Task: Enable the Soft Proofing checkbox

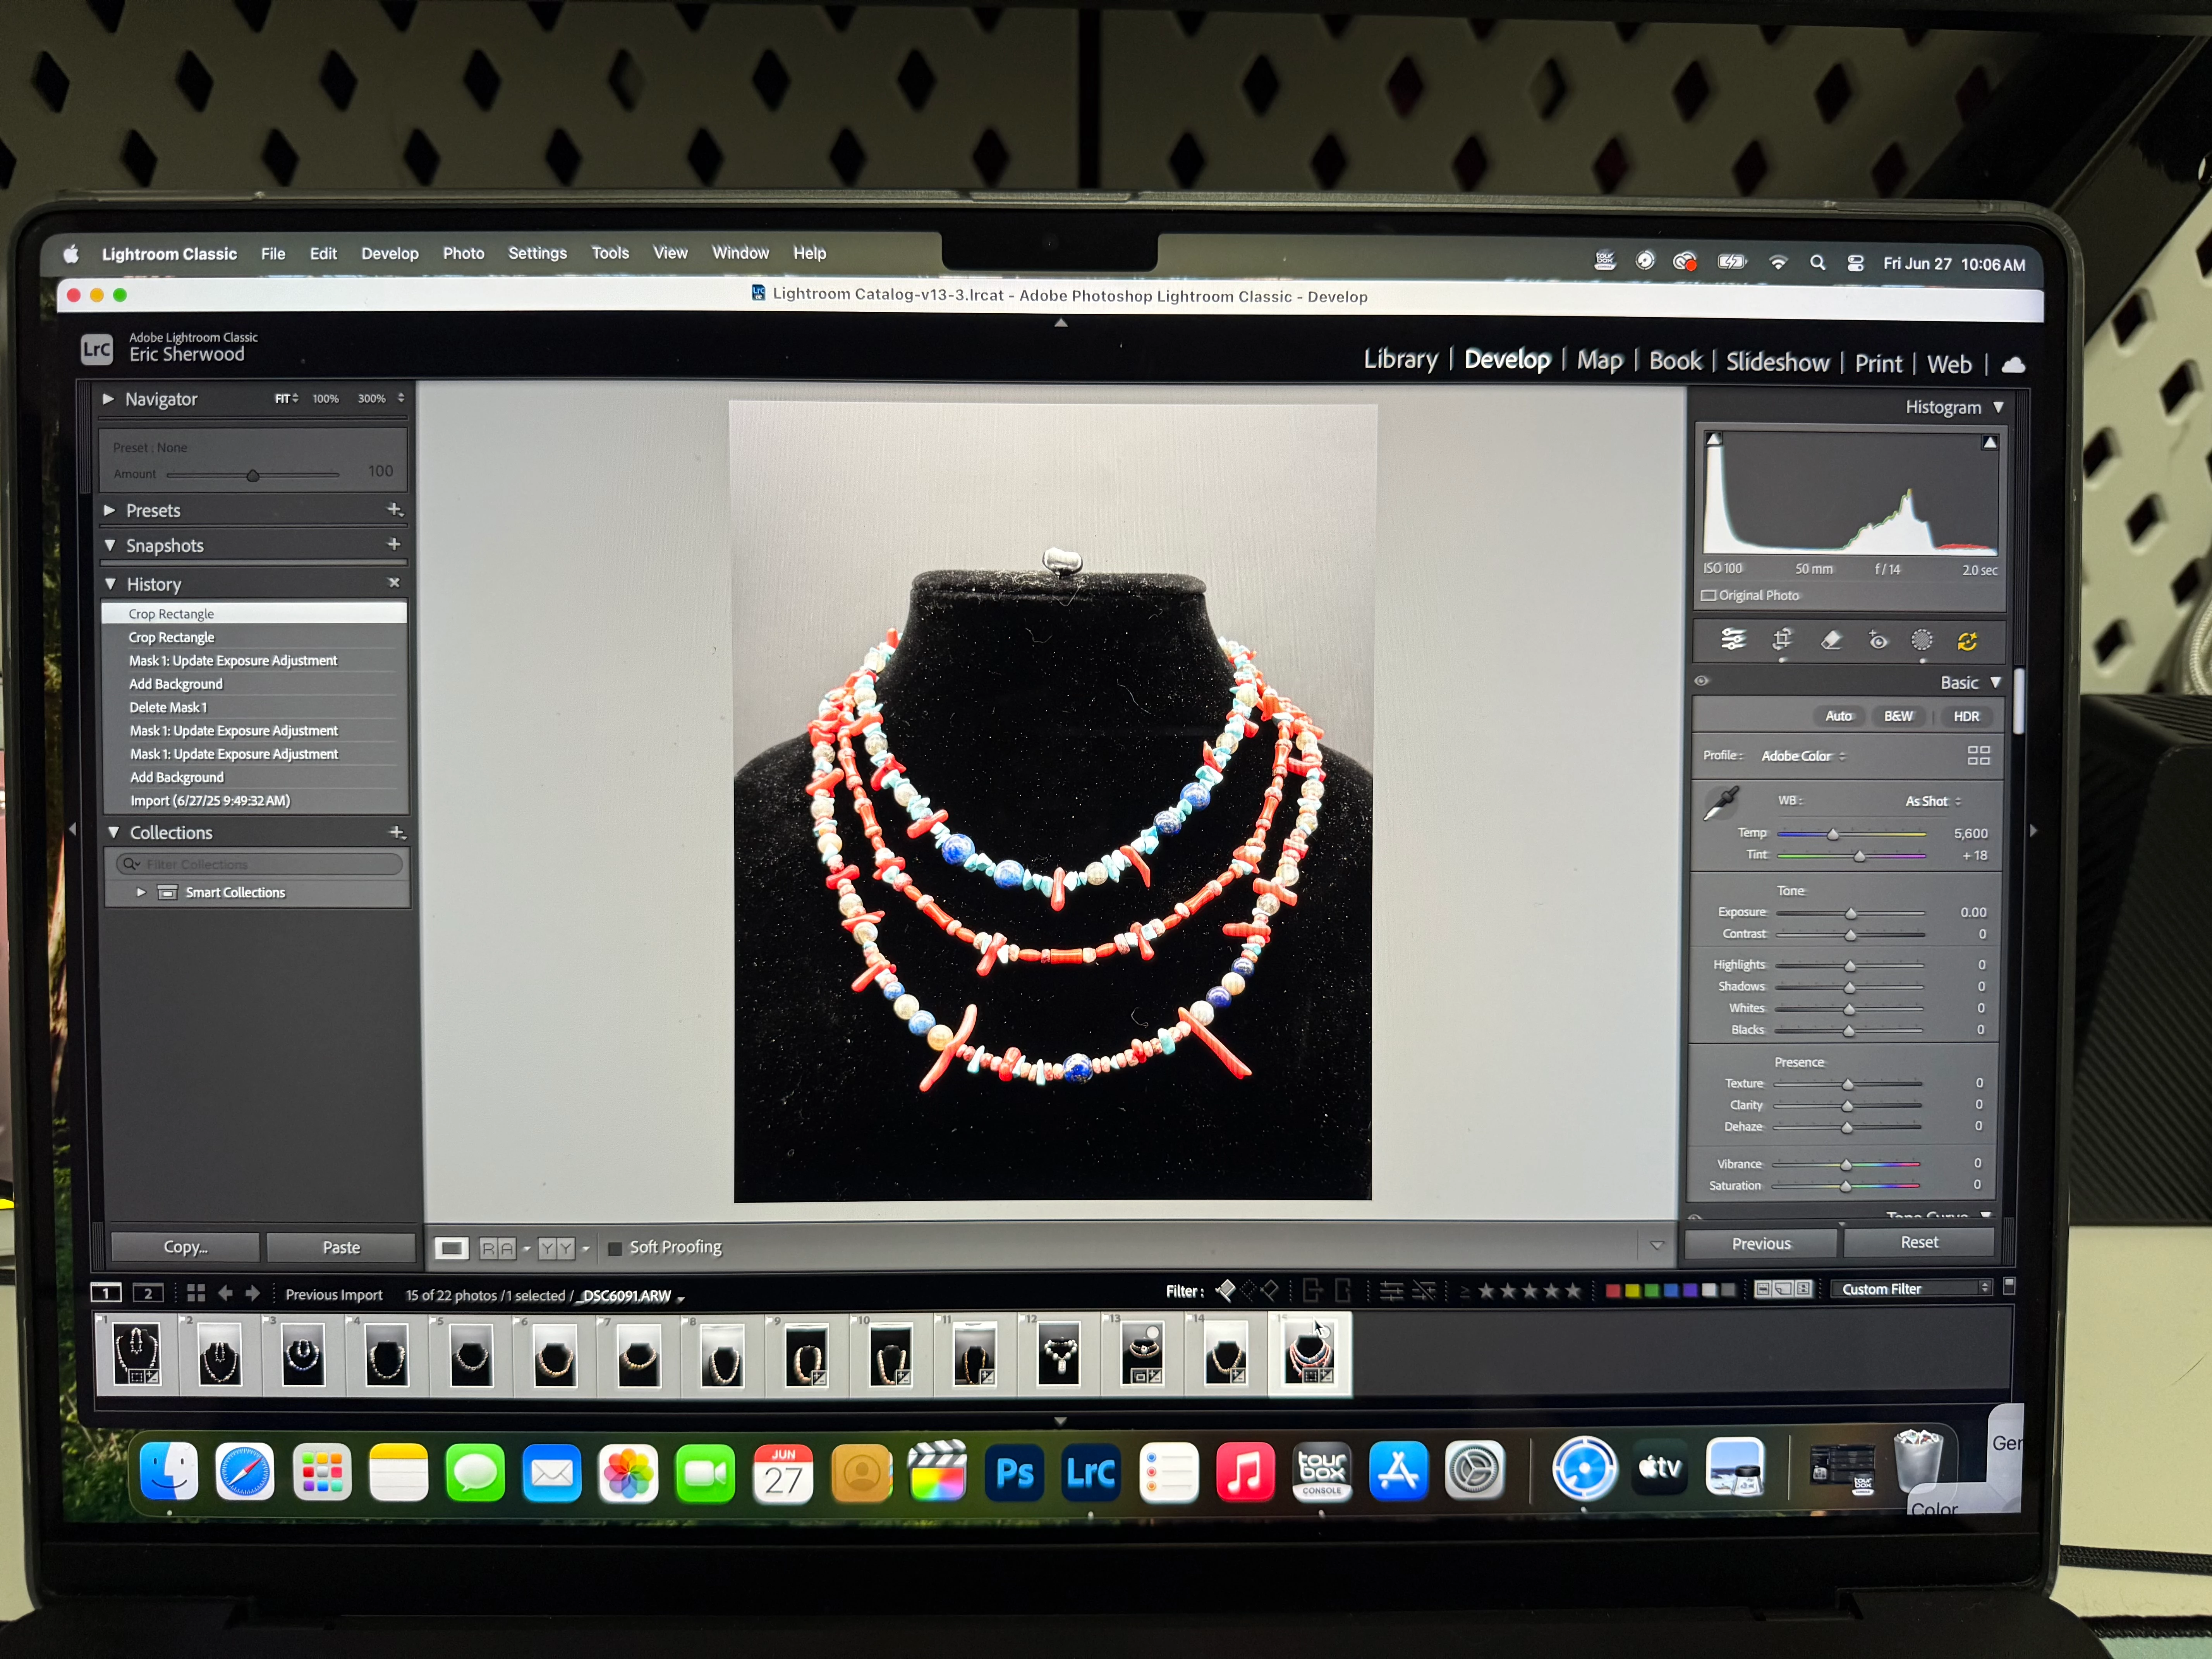Action: point(615,1248)
